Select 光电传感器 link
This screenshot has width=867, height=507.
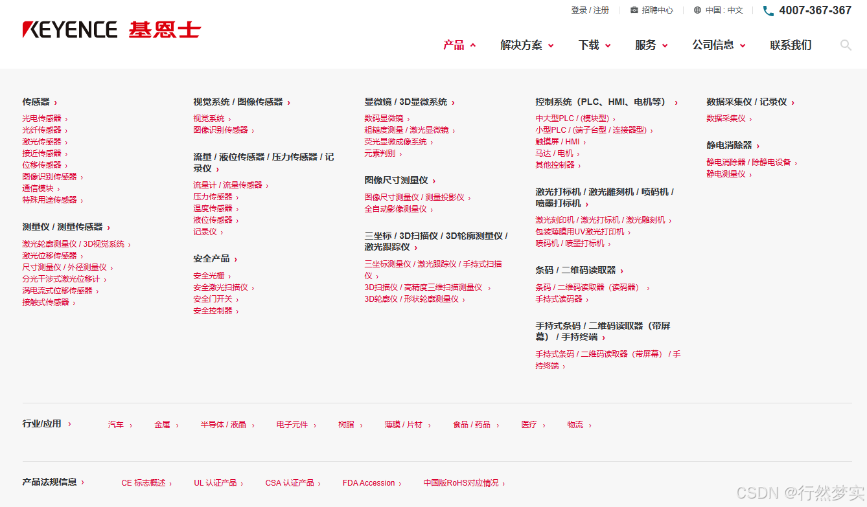pos(45,118)
